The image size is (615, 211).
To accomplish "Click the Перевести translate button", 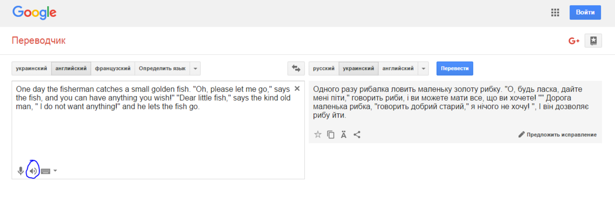I will [455, 68].
